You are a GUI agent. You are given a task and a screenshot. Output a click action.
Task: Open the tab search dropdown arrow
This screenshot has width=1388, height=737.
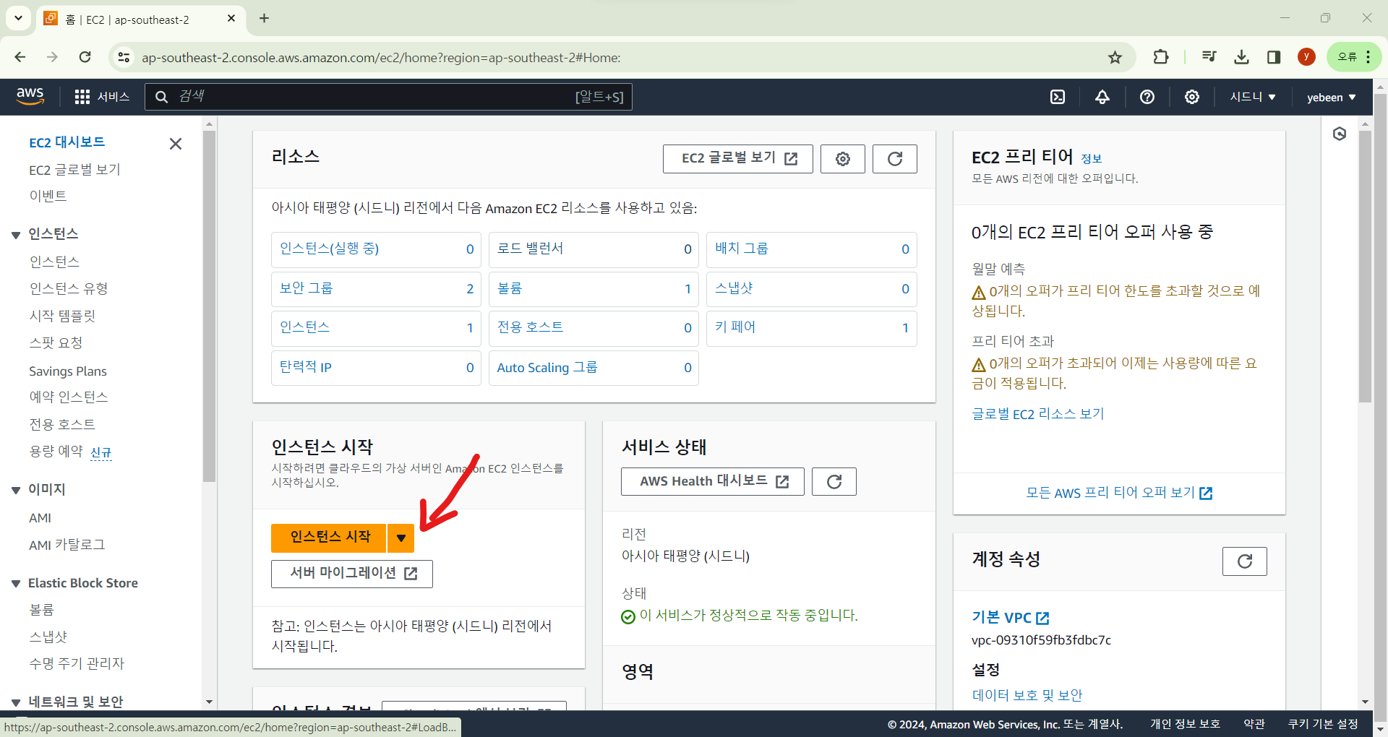(x=18, y=18)
